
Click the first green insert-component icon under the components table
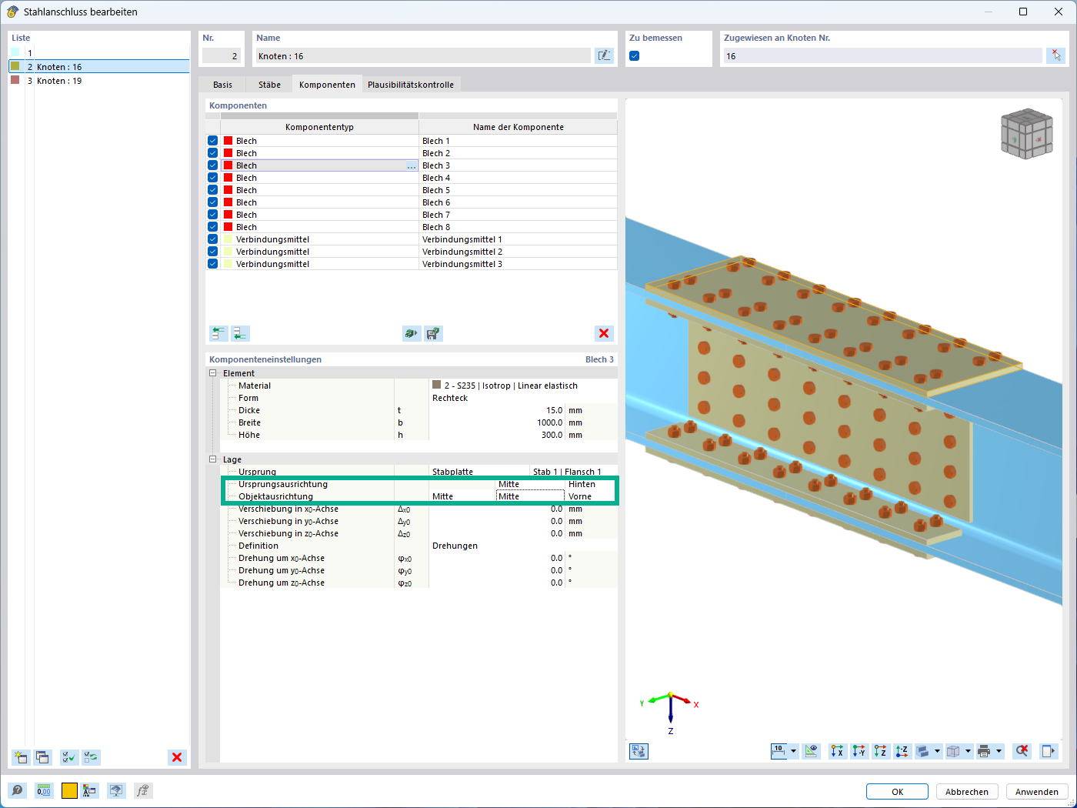click(219, 333)
